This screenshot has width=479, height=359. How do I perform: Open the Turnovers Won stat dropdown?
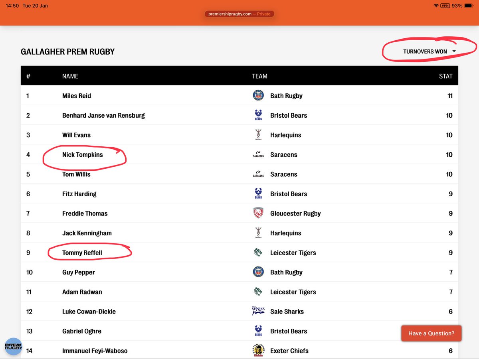point(430,51)
